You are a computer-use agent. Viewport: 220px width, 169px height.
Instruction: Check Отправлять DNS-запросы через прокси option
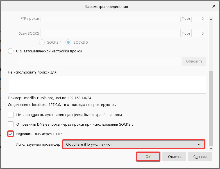(x=11, y=124)
